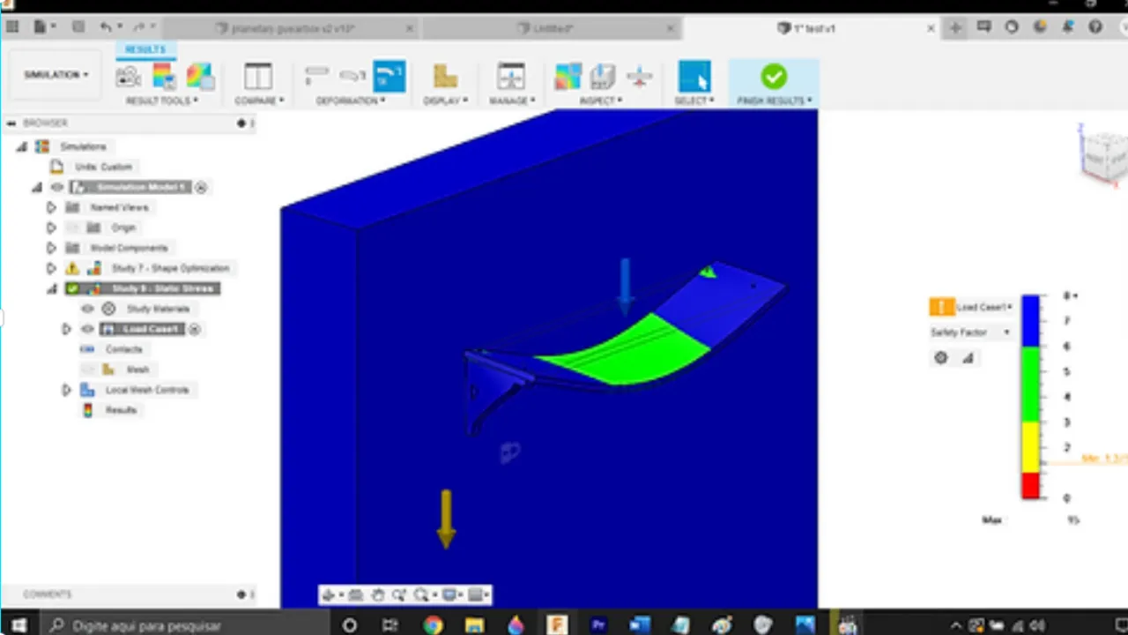This screenshot has width=1128, height=635.
Task: Switch to the planetary gearbox document tab
Action: (x=293, y=28)
